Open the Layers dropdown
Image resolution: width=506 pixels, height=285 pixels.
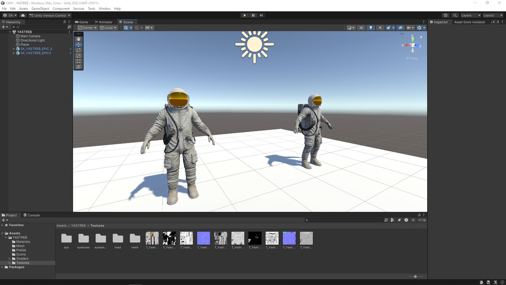coord(471,15)
